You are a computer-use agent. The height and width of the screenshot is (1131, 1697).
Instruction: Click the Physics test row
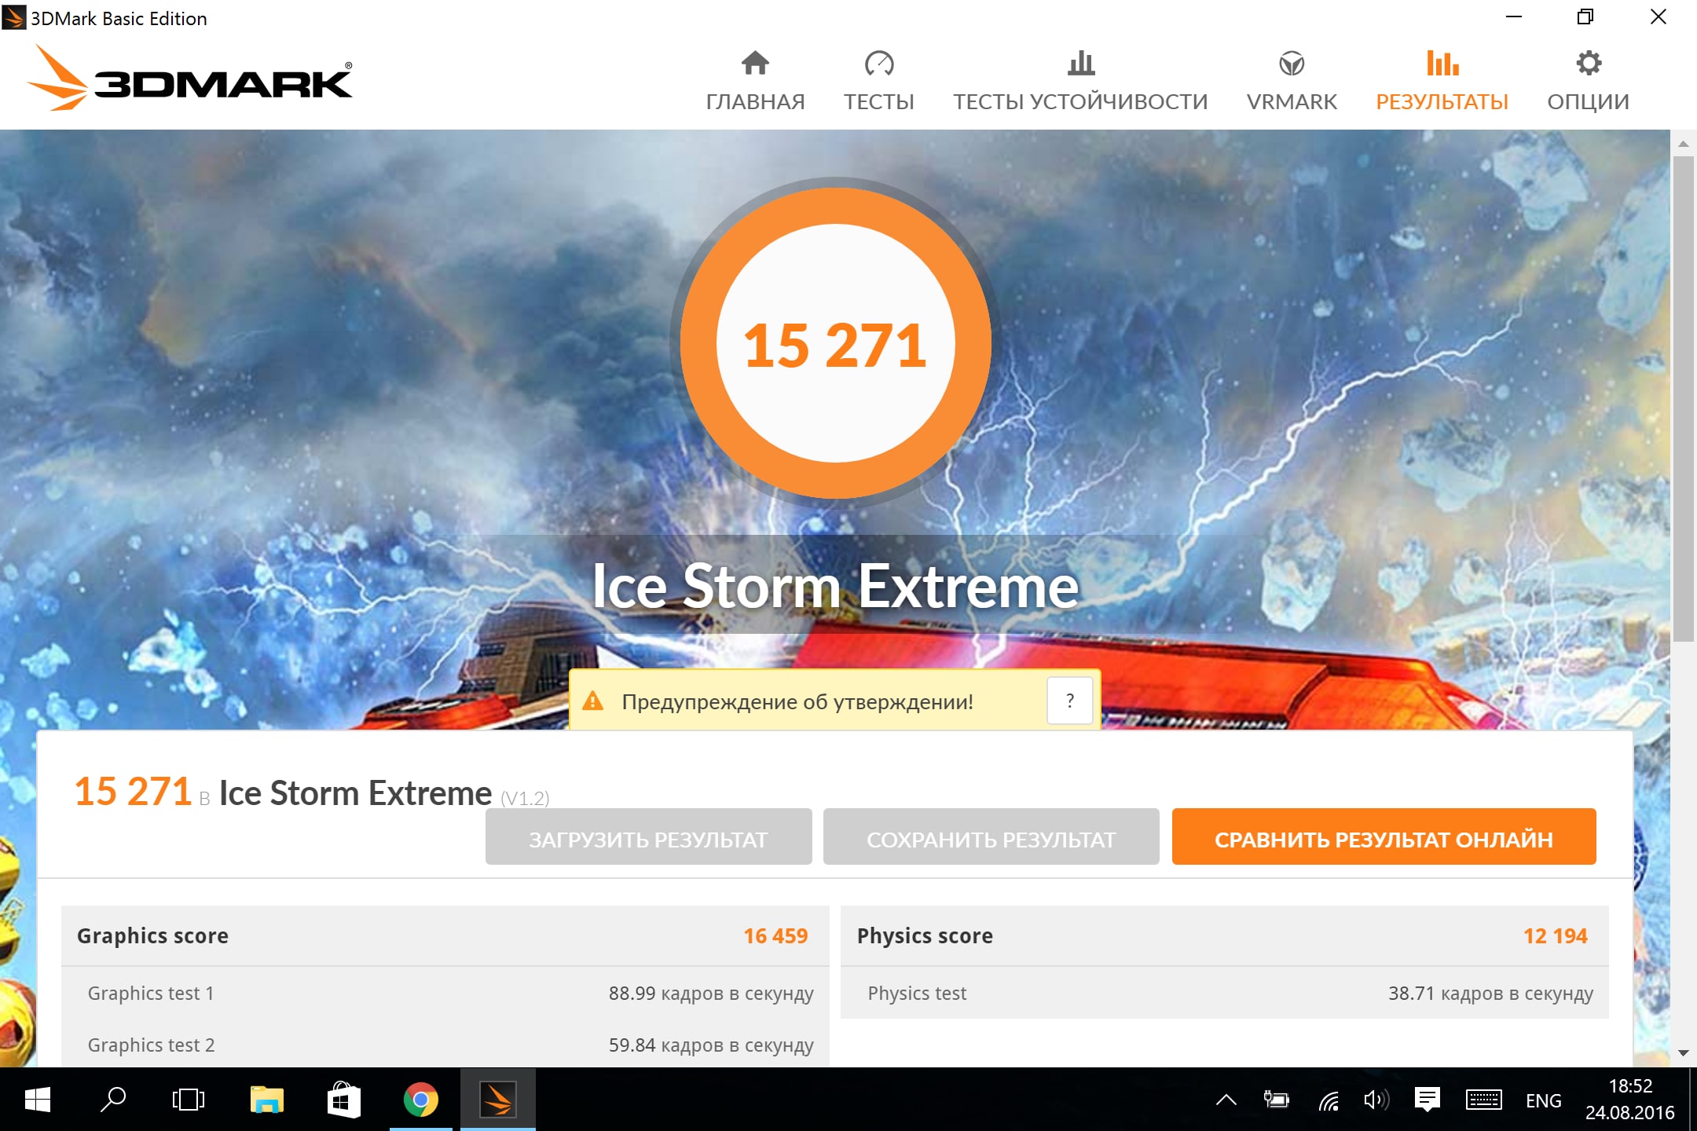point(1225,993)
